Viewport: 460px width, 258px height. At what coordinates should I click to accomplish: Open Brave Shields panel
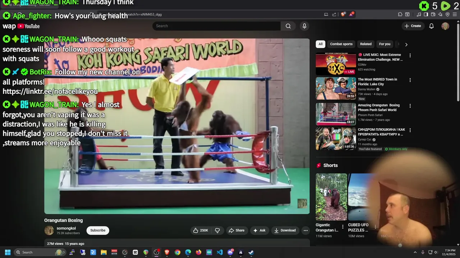click(x=343, y=14)
